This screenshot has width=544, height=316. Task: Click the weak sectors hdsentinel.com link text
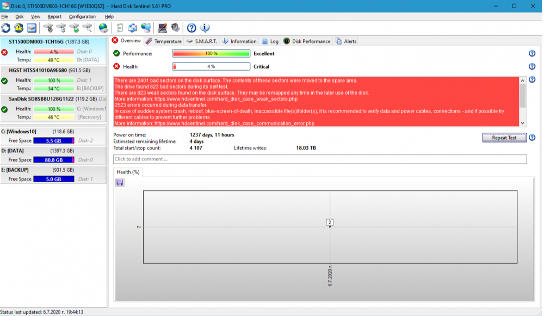point(226,99)
